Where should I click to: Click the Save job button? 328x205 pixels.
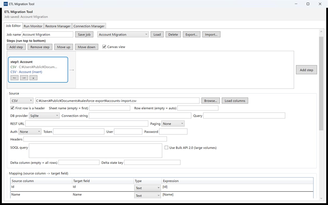click(x=84, y=34)
